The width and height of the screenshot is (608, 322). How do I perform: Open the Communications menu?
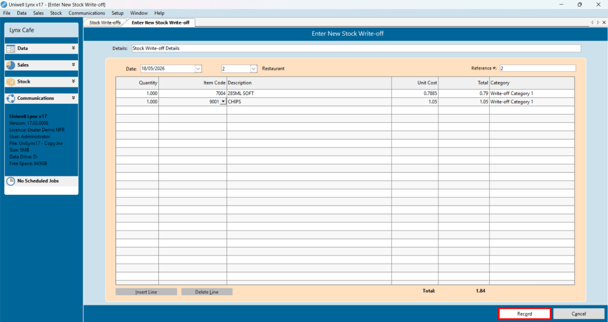(x=86, y=12)
